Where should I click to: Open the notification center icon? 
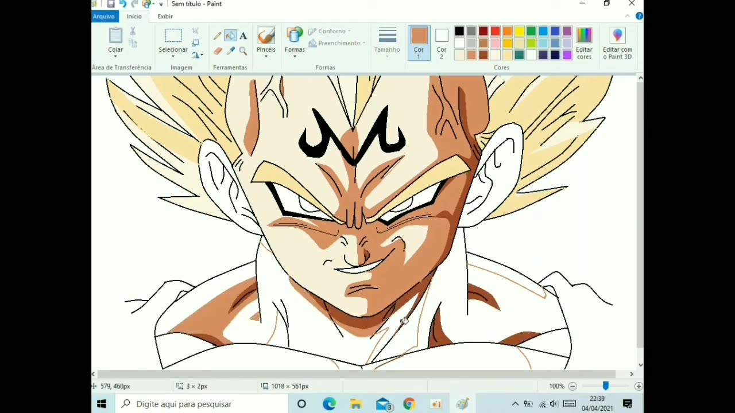point(628,404)
